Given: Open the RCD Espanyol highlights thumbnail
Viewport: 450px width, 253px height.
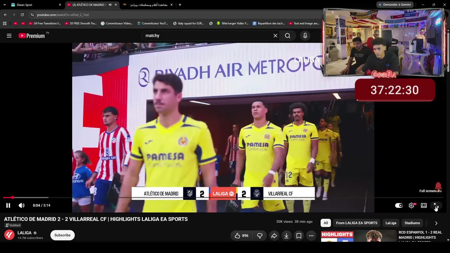Looking at the screenshot, I should coord(359,236).
